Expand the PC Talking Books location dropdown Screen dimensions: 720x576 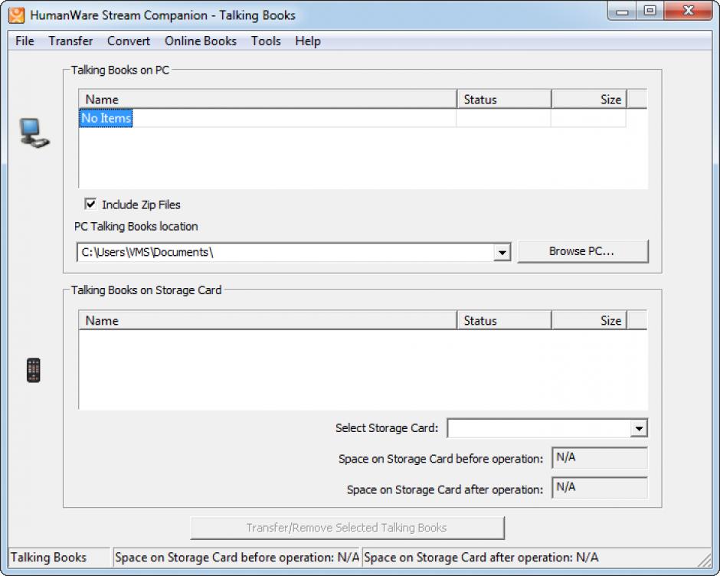tap(502, 252)
